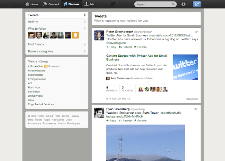Reply to Peter Greenberger's tweet

coord(111,47)
